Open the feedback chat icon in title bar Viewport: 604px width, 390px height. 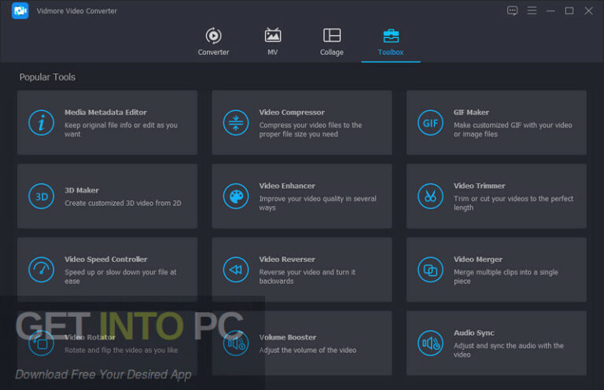(512, 11)
